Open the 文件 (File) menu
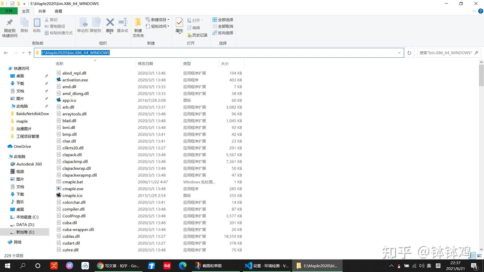Image resolution: width=484 pixels, height=272 pixels. [x=9, y=11]
